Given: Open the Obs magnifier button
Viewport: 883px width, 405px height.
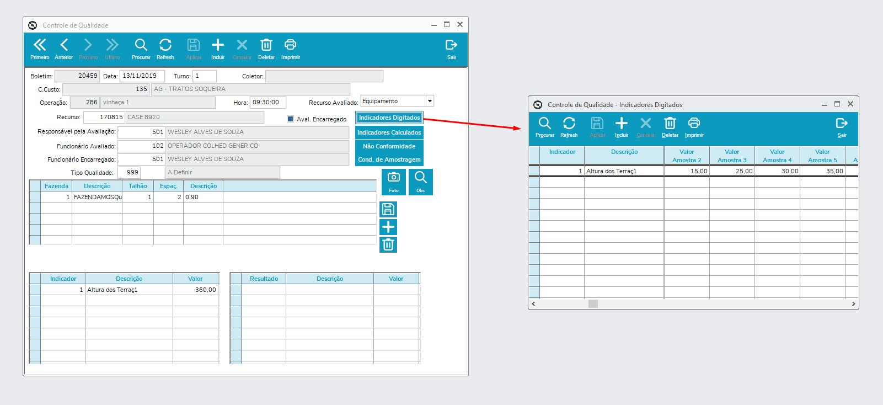Looking at the screenshot, I should pos(421,182).
